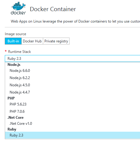
Task: Click the Ruby group header
Action: point(12,129)
